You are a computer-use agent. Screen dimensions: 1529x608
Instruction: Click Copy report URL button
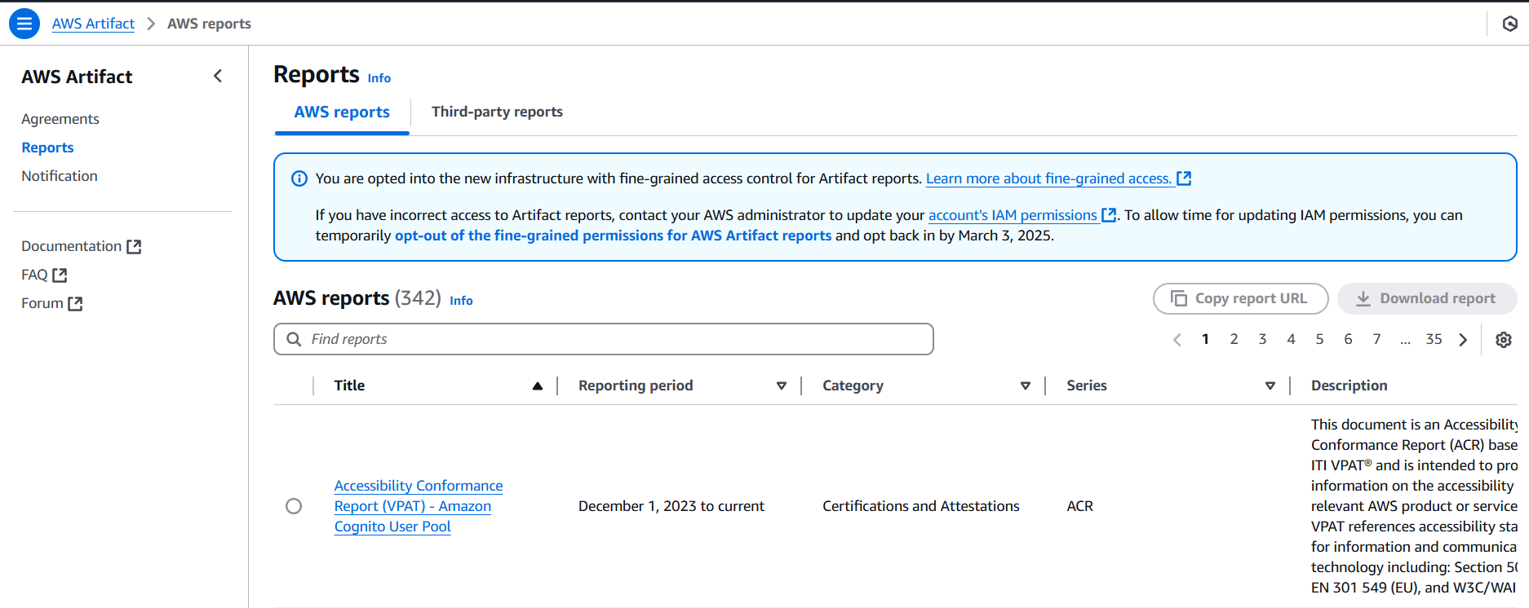[1240, 298]
